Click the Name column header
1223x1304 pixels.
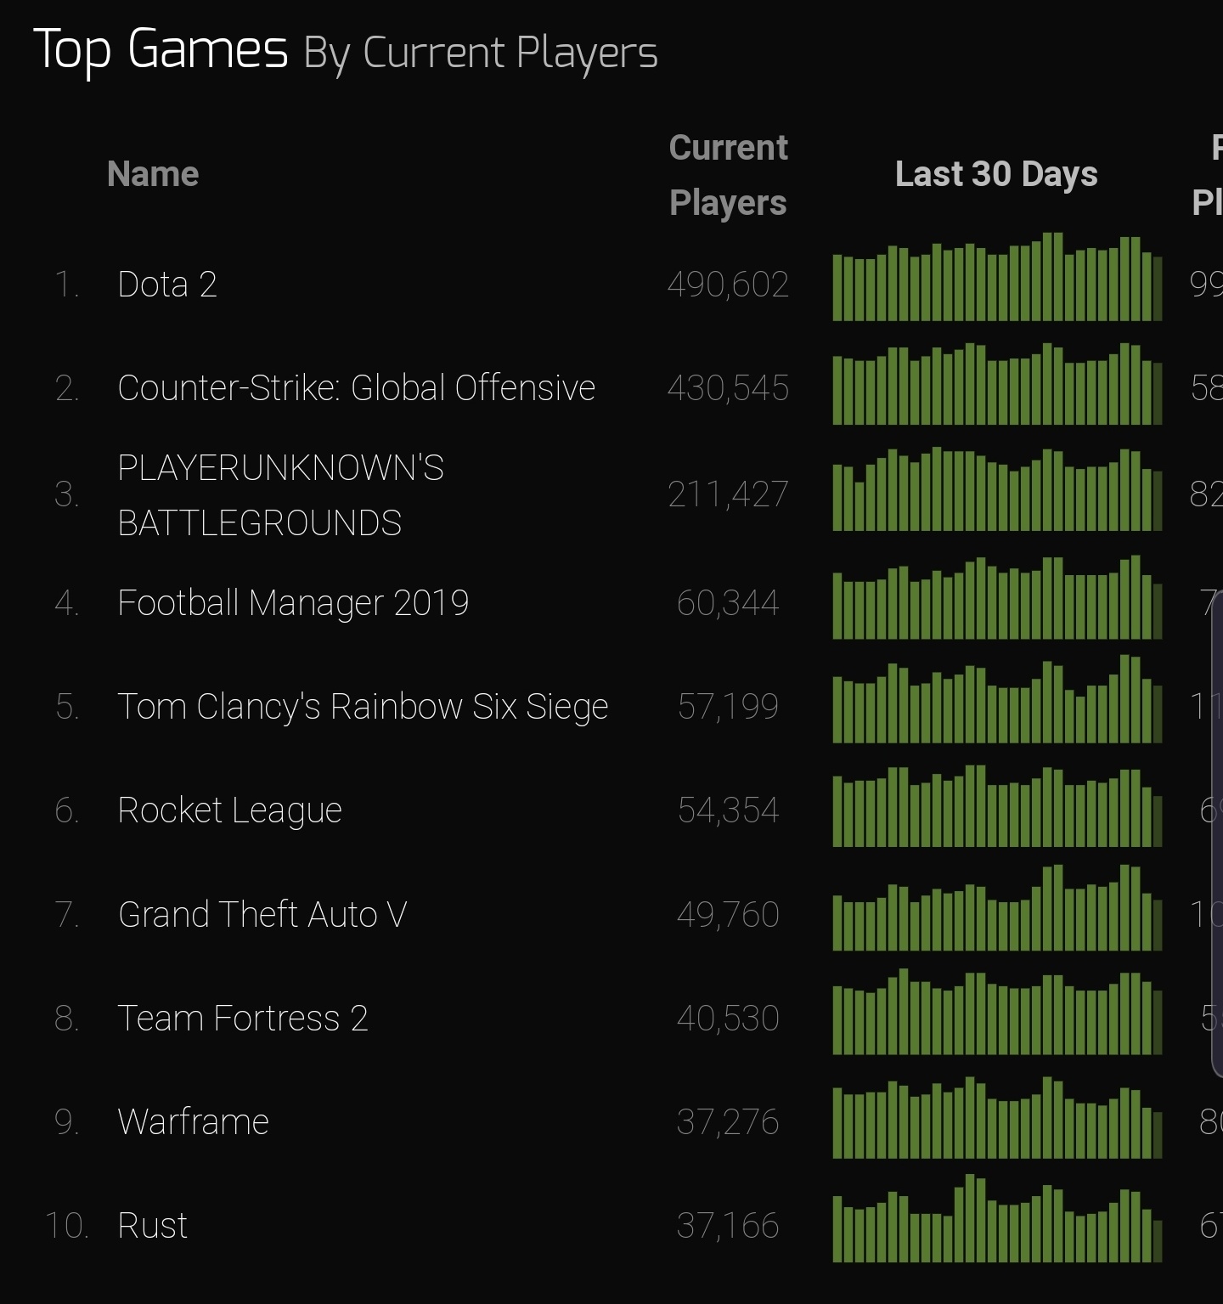(x=153, y=174)
